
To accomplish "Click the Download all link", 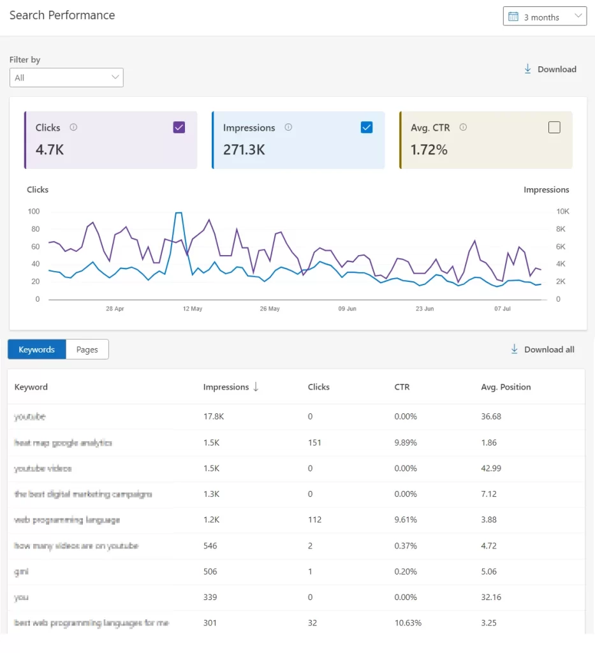I will tap(548, 349).
